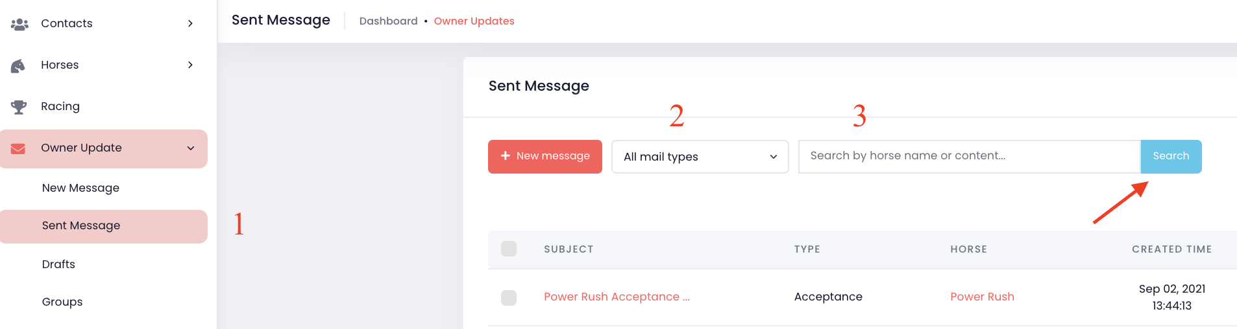Focus the horse name search field
1237x329 pixels.
tap(969, 156)
